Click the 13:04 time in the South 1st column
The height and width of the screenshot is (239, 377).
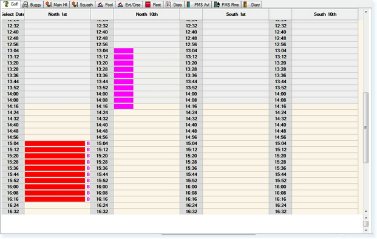(x=191, y=51)
